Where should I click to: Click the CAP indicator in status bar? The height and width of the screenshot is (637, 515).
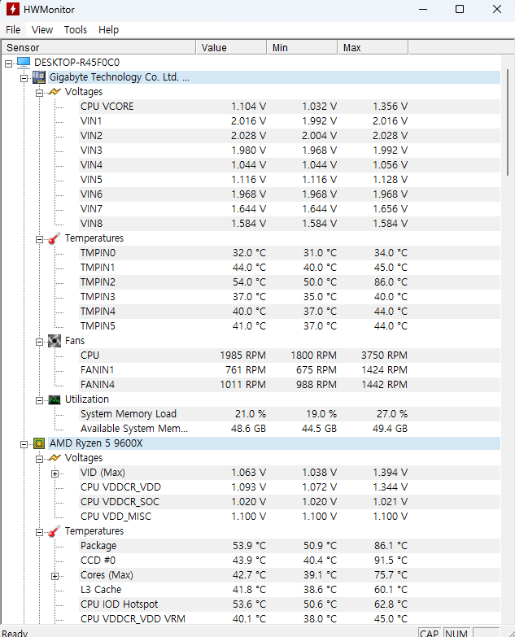click(430, 633)
